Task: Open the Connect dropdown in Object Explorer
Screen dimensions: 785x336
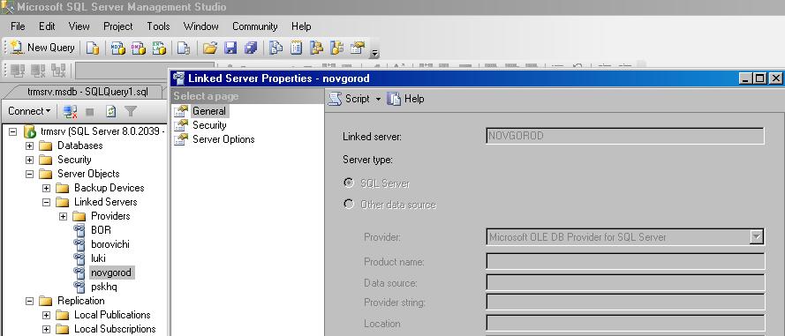Action: tap(29, 111)
